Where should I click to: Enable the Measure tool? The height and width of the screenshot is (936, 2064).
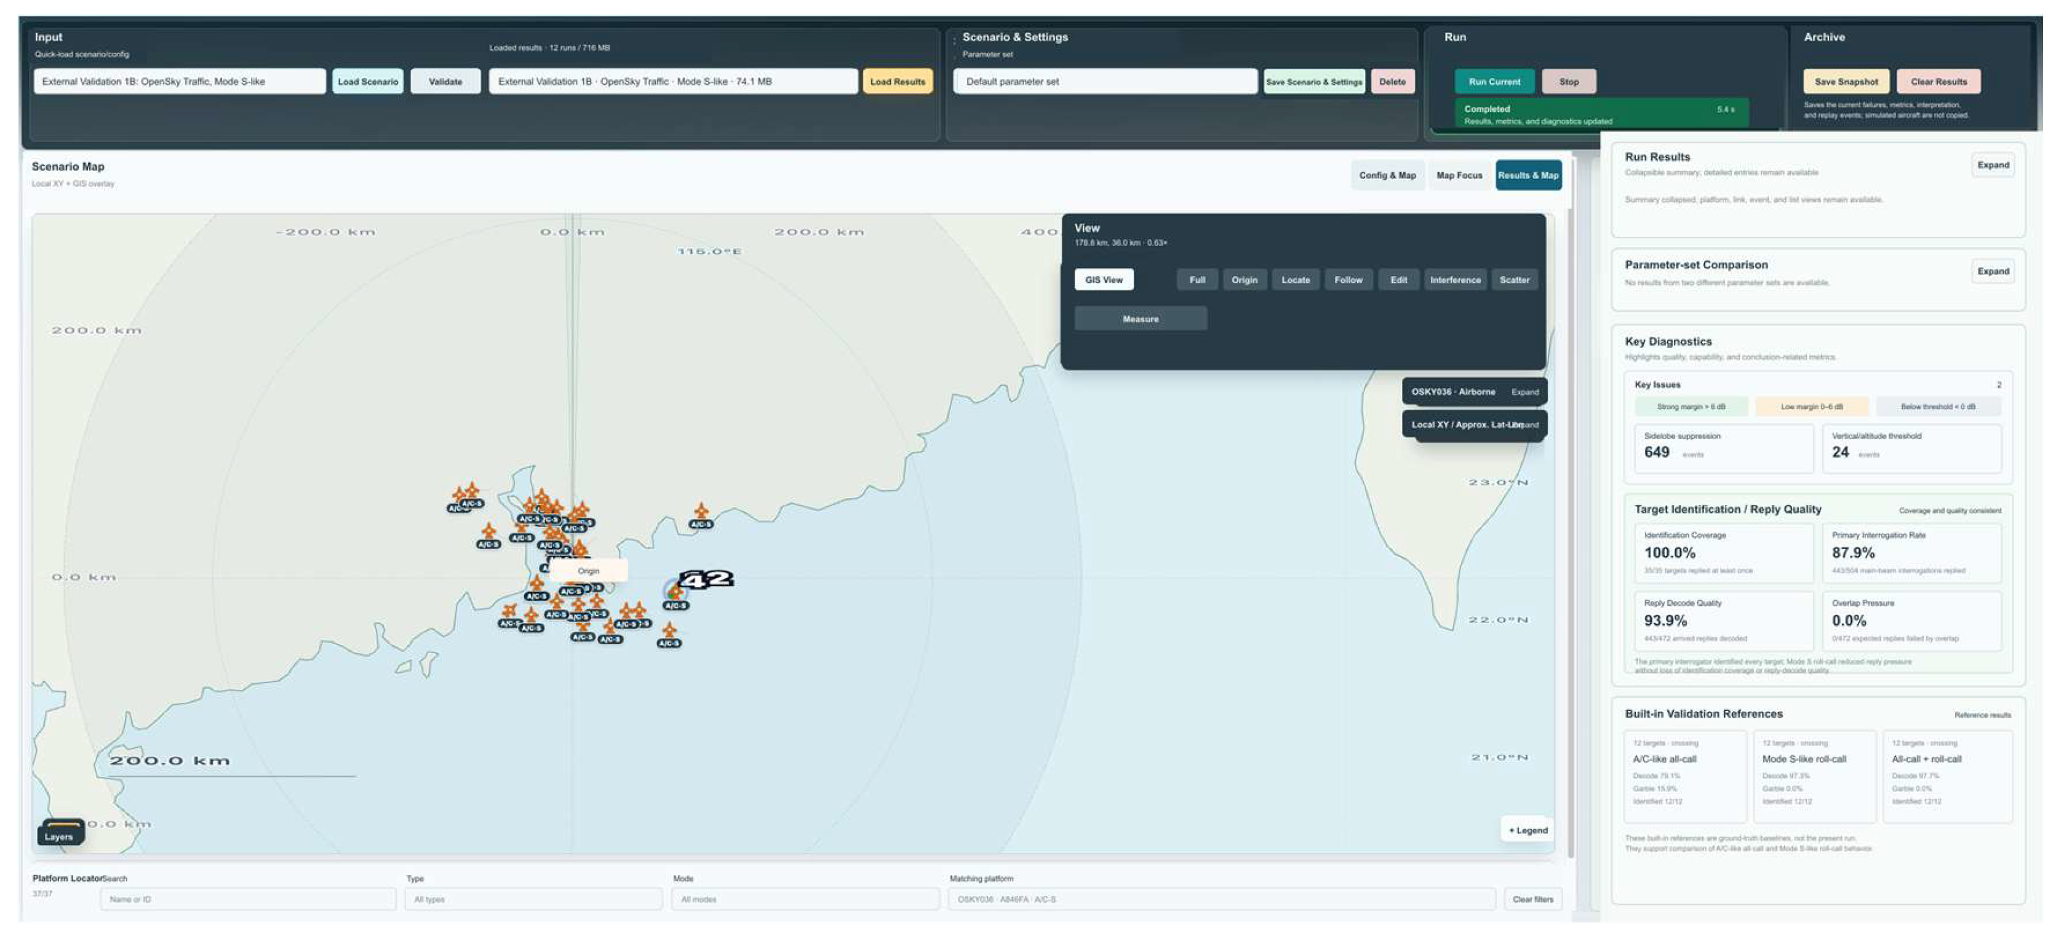pyautogui.click(x=1140, y=319)
